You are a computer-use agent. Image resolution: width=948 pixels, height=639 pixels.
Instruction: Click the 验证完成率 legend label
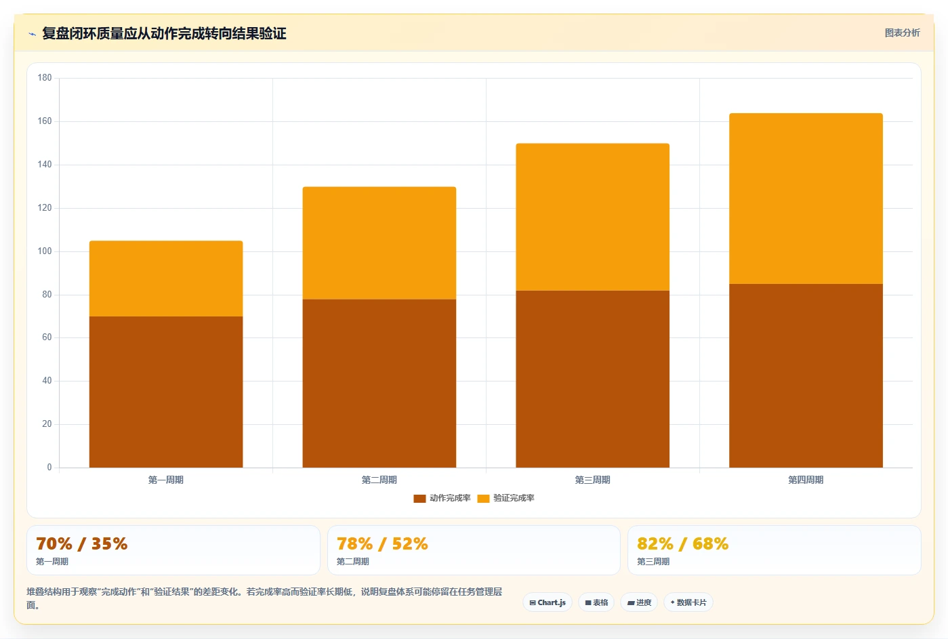point(514,498)
